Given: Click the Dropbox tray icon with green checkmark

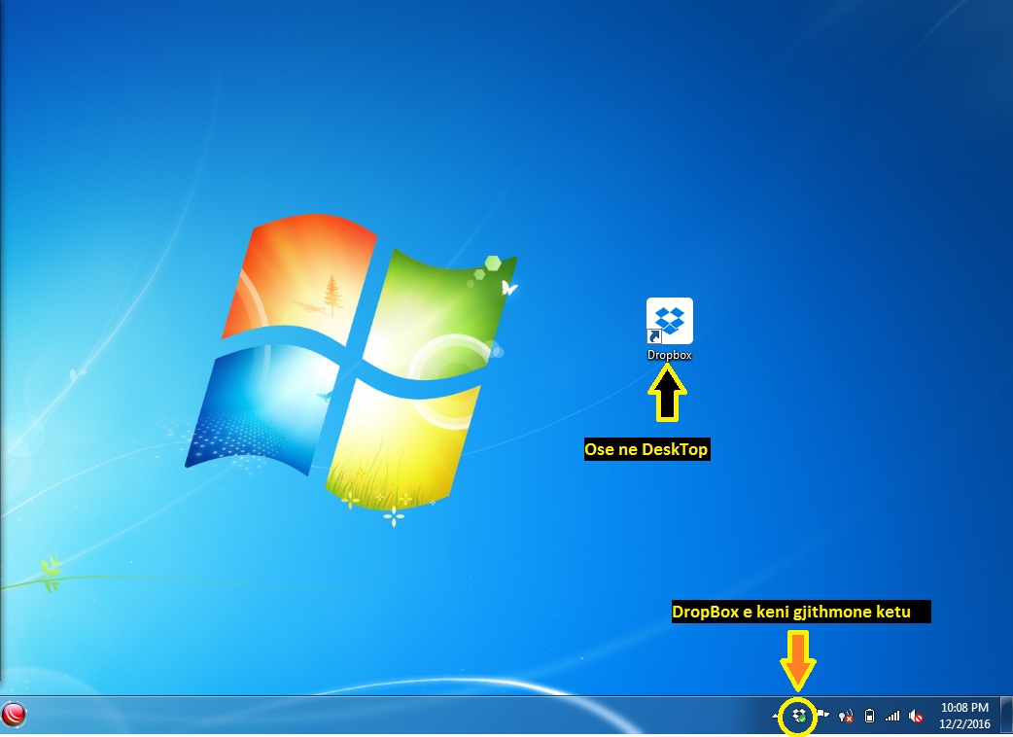Looking at the screenshot, I should point(799,716).
